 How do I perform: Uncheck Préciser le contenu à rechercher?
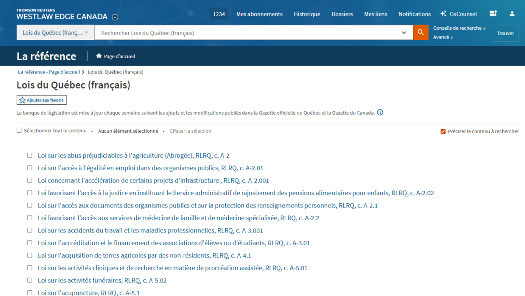[x=443, y=131]
